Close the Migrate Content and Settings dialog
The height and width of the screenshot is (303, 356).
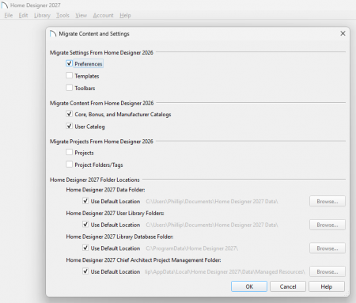343,33
